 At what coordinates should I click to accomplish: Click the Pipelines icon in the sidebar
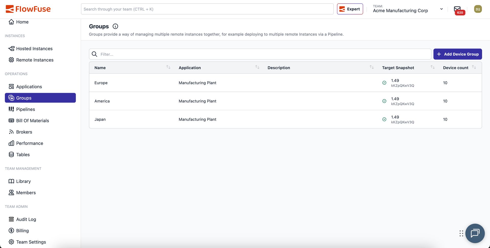pos(11,109)
